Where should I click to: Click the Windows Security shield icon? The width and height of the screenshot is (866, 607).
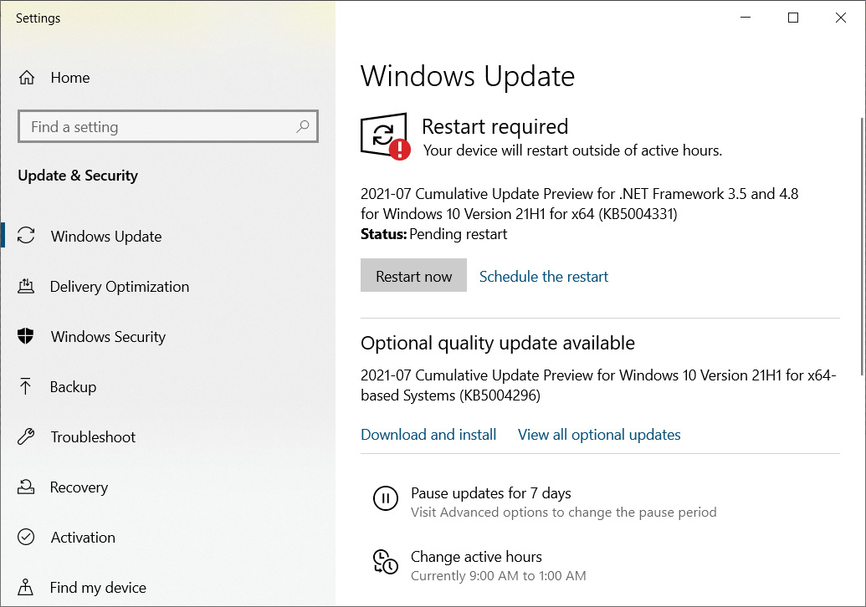26,336
